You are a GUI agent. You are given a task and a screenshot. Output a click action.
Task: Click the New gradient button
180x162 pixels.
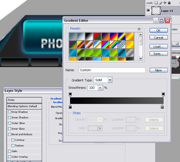(158, 70)
